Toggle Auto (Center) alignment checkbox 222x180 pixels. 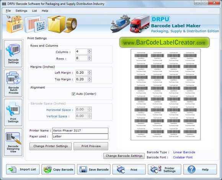point(73,94)
